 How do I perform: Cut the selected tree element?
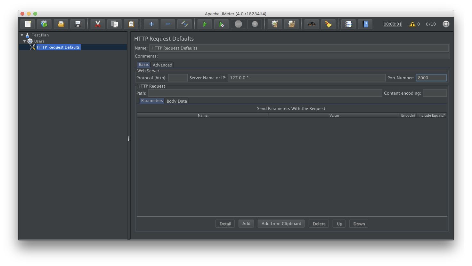click(x=98, y=24)
